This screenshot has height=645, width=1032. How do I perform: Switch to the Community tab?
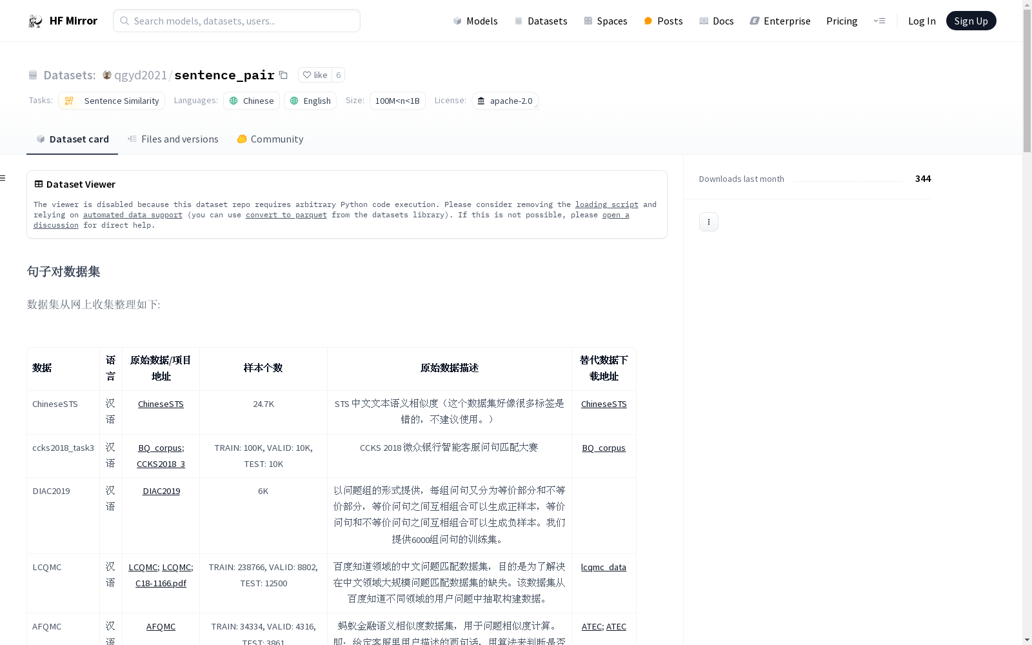(x=270, y=139)
